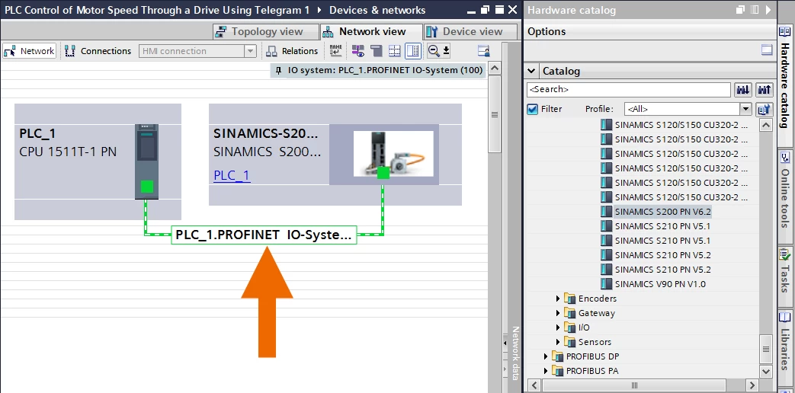Click the IO system PROFINET pin label
The width and height of the screenshot is (795, 393).
point(378,70)
